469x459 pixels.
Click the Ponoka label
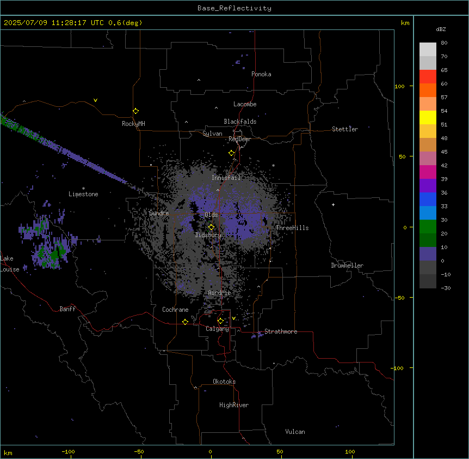261,74
